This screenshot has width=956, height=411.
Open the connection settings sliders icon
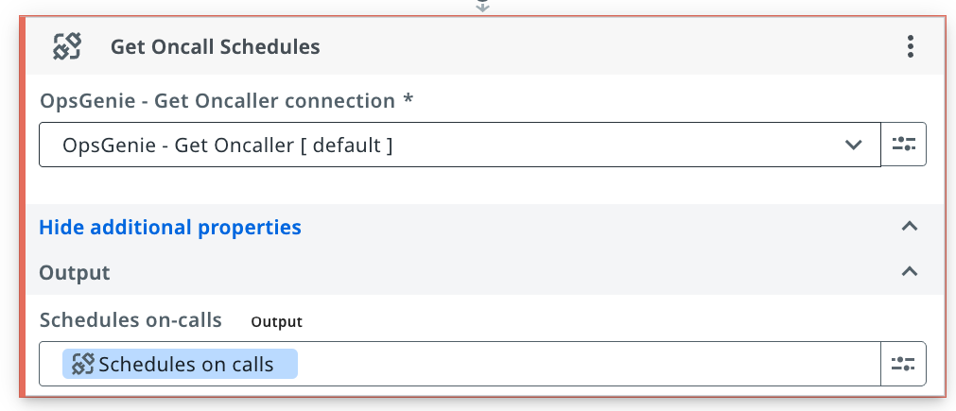[904, 145]
